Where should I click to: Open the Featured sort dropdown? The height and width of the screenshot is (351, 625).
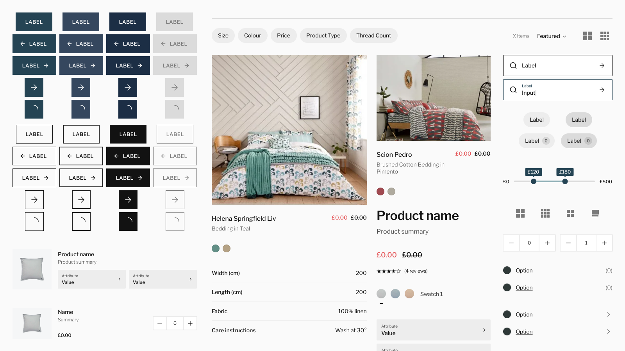551,36
